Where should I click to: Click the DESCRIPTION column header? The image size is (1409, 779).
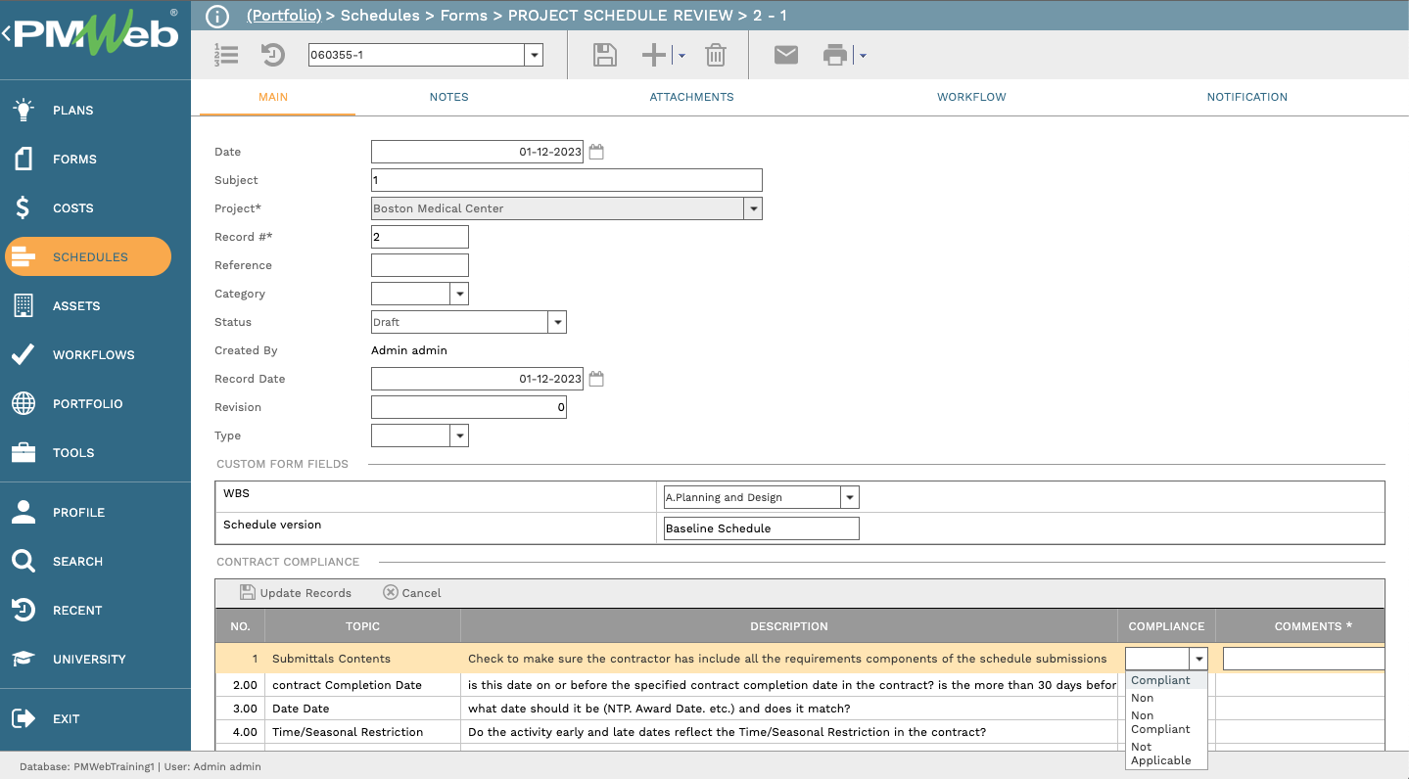pos(789,626)
